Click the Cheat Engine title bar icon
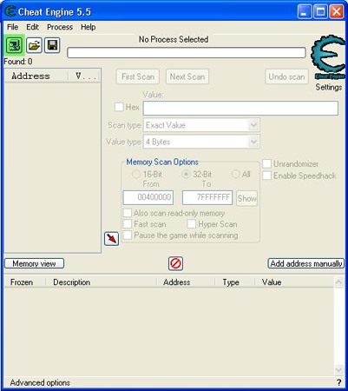 pos(10,11)
